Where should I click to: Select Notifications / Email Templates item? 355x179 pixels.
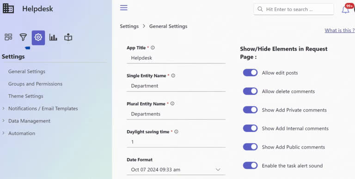pyautogui.click(x=43, y=108)
